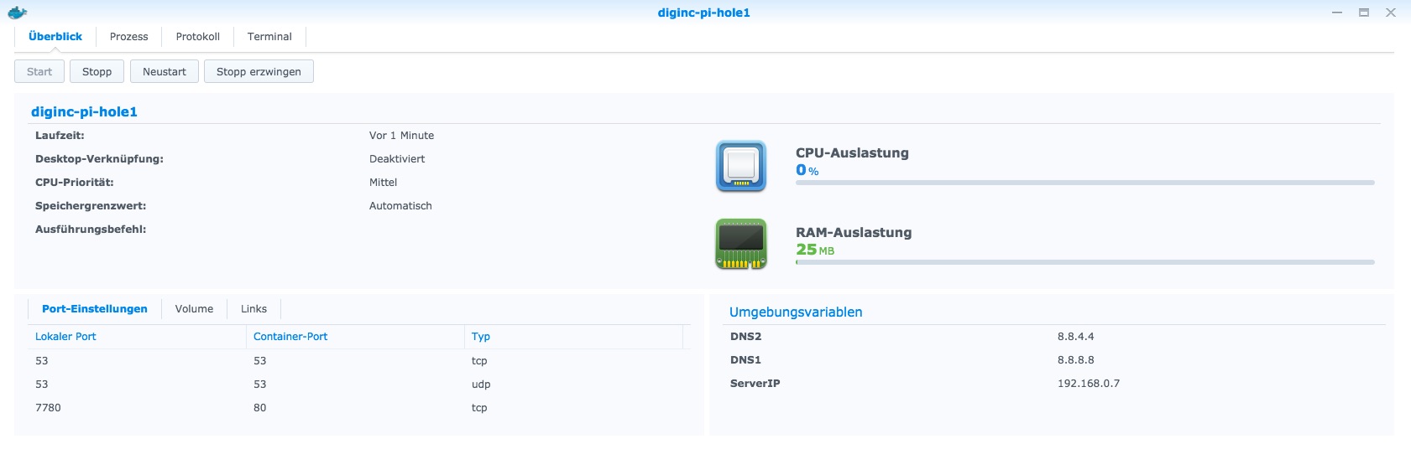Click the Desktop-Verknüpfung label
Viewport: 1411px width, 449px height.
click(x=99, y=159)
